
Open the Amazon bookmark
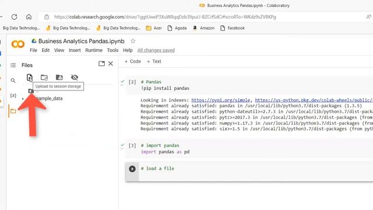click(203, 28)
